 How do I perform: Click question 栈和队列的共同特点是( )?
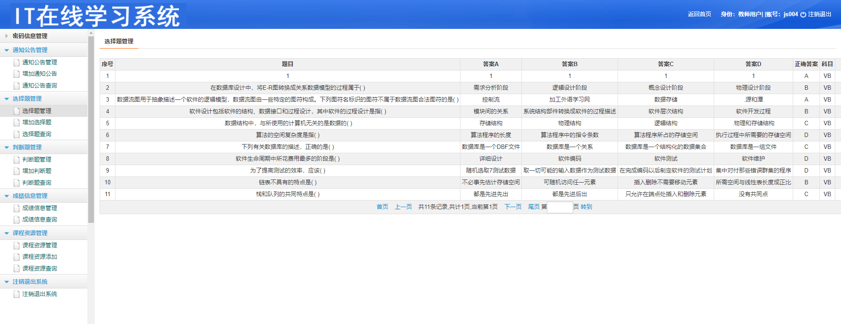(x=288, y=194)
